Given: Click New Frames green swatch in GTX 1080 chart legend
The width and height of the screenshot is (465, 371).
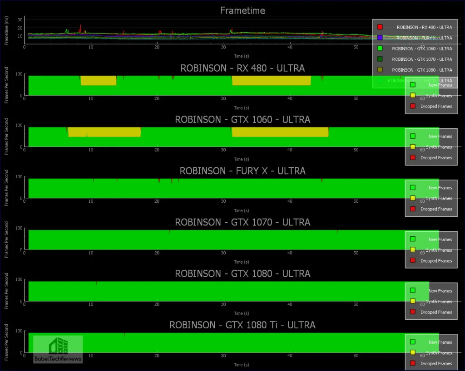Looking at the screenshot, I should [x=412, y=290].
